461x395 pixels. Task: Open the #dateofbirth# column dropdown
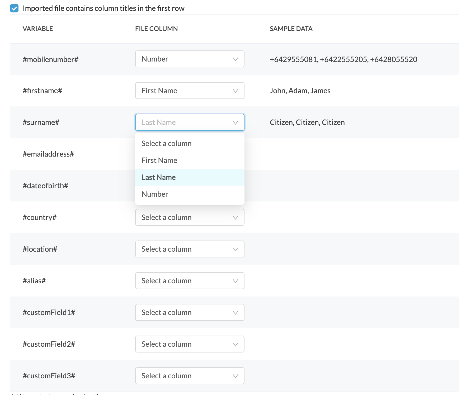[x=190, y=186]
